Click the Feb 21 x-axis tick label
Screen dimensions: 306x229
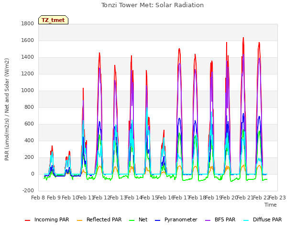tap(245, 198)
